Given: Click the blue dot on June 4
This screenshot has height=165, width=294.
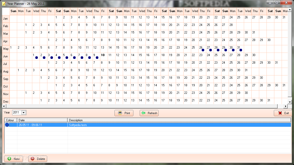Looking at the screenshot, I should (x=59, y=58).
